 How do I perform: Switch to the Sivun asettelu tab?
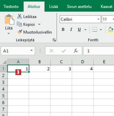79,7
